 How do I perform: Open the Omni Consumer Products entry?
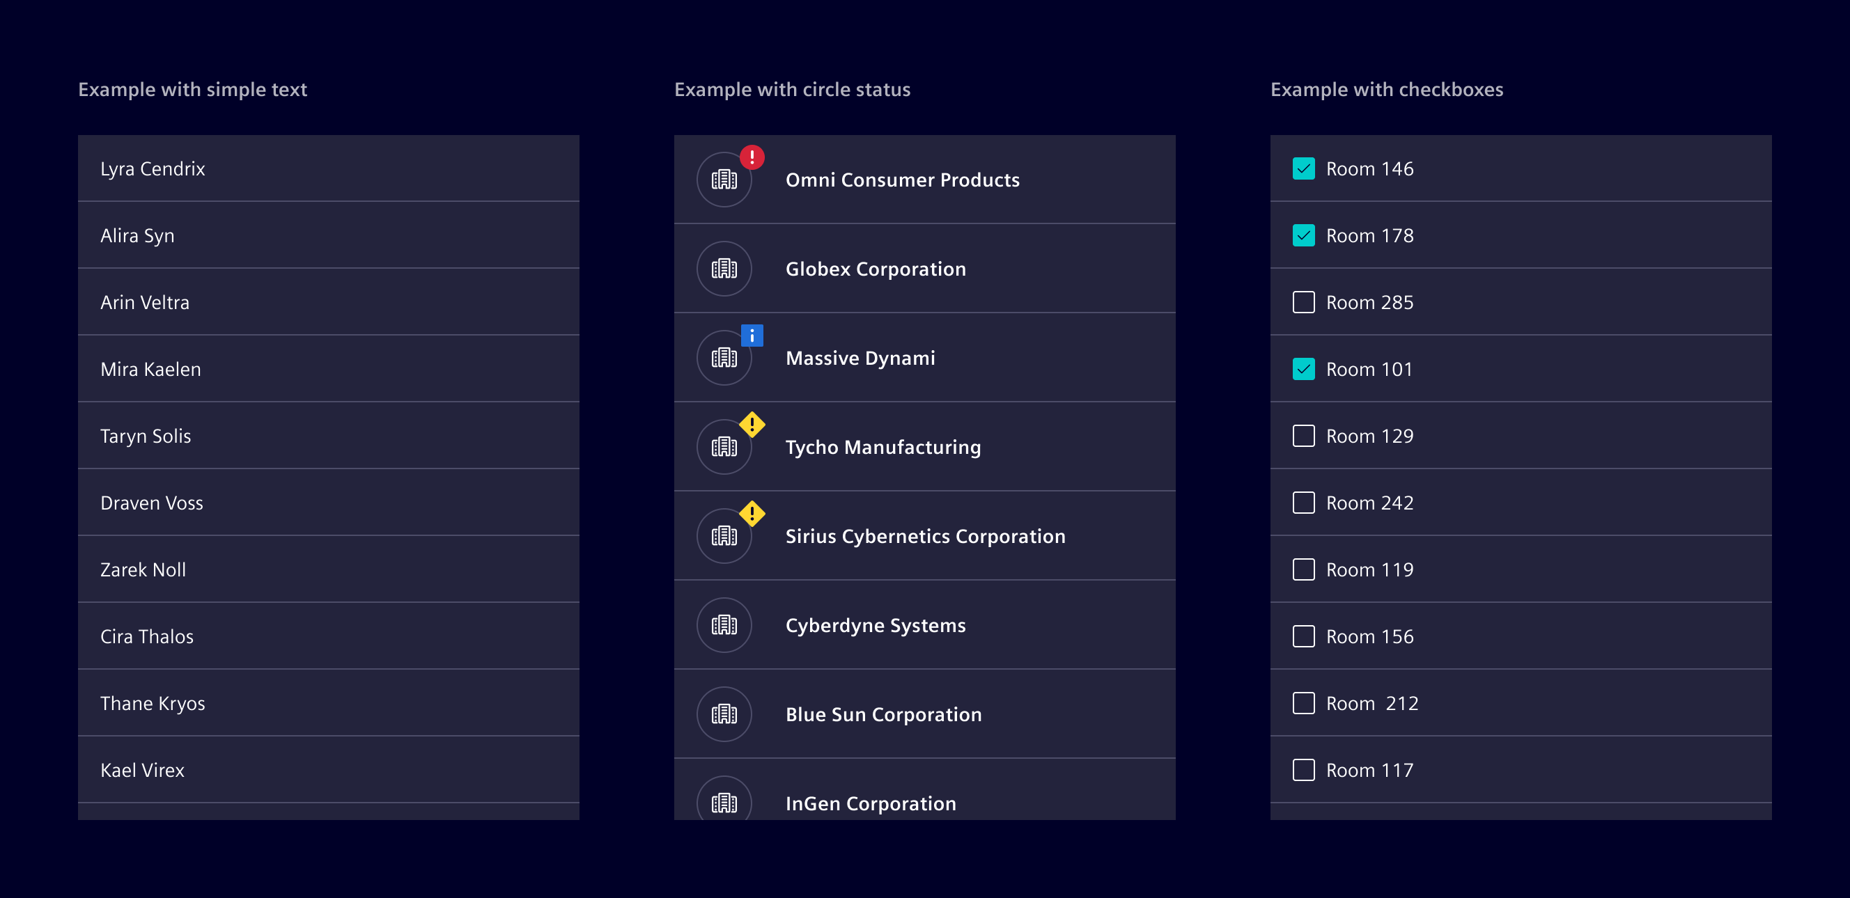pyautogui.click(x=902, y=180)
